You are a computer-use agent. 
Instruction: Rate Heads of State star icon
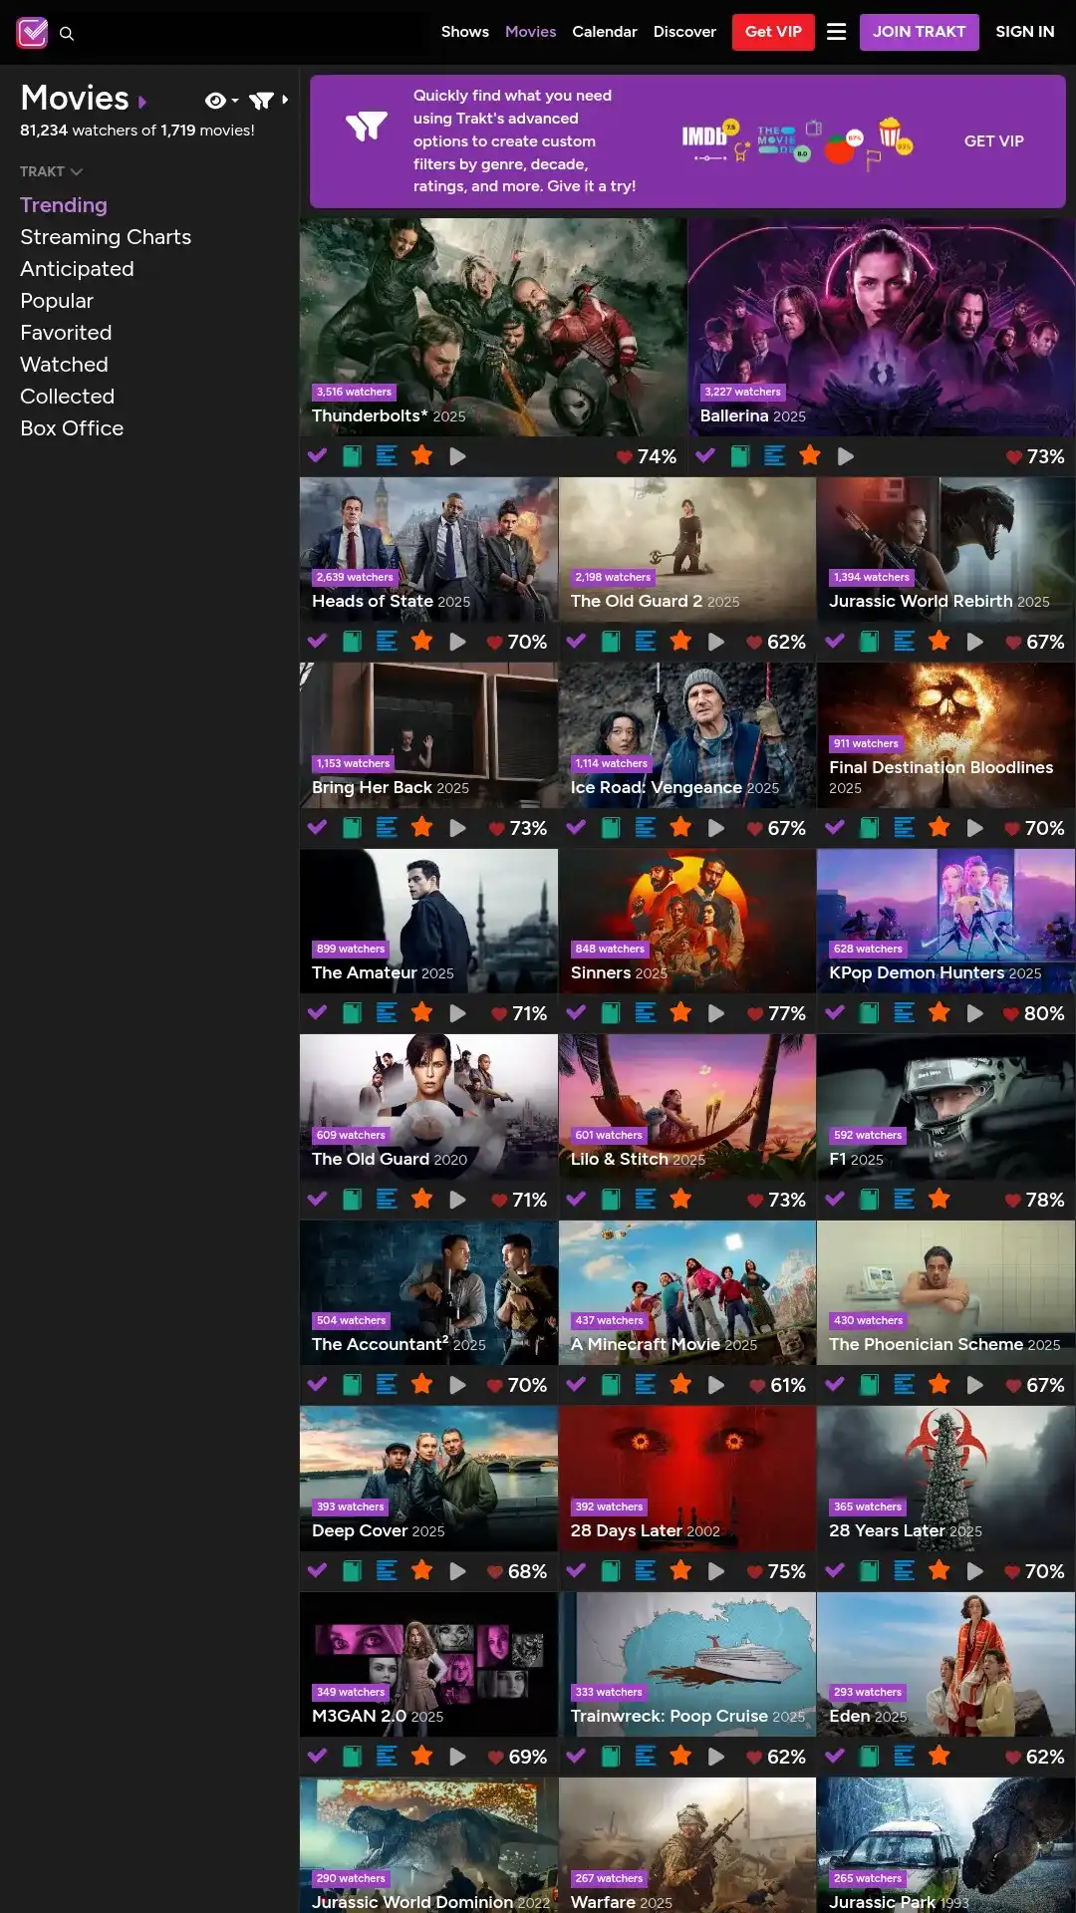(x=422, y=641)
